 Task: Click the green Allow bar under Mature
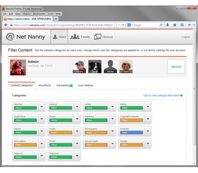[25, 133]
